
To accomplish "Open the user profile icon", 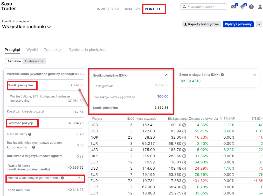I will tap(260, 7).
